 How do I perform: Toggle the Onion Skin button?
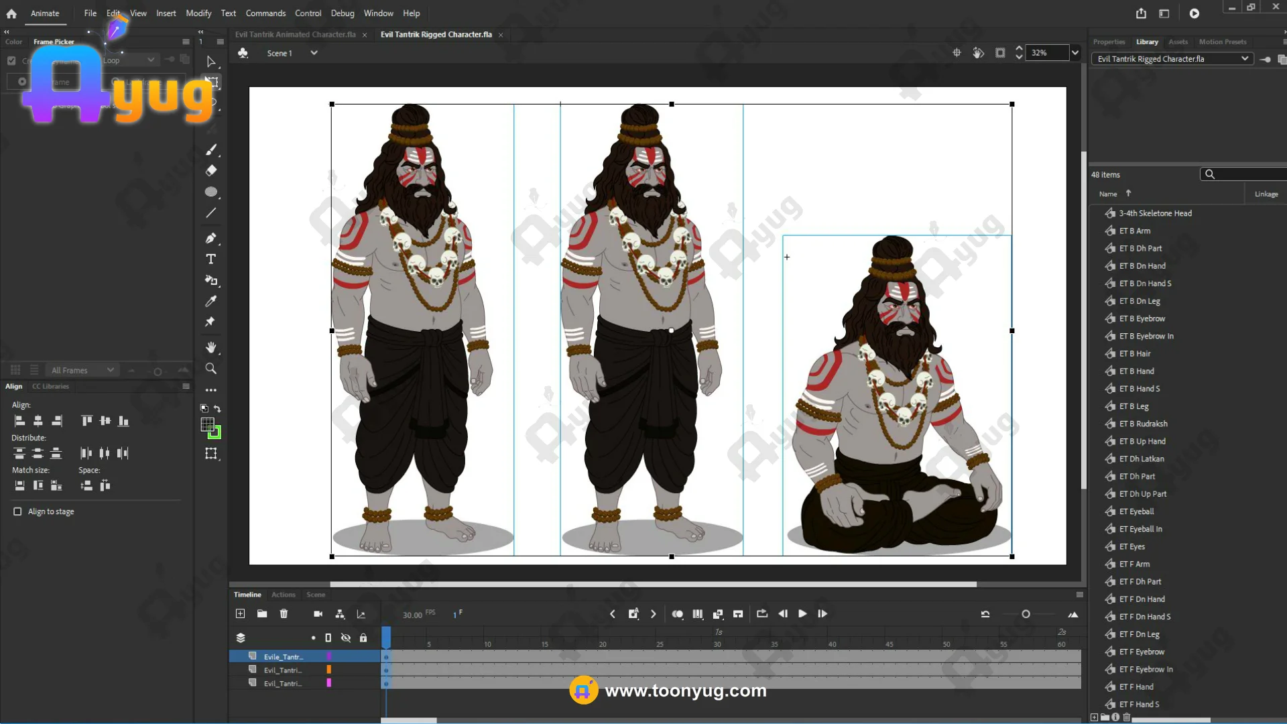[678, 614]
